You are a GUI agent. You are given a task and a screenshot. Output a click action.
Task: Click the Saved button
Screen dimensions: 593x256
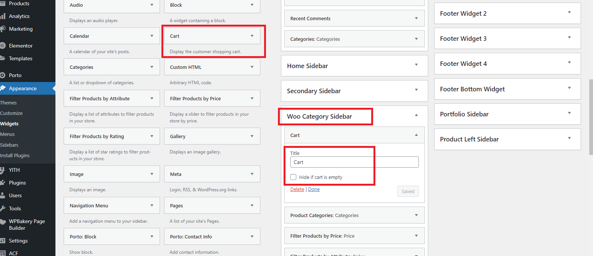pyautogui.click(x=408, y=191)
